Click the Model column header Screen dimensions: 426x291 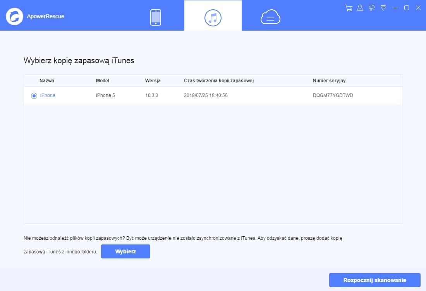[x=102, y=80]
